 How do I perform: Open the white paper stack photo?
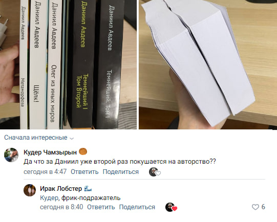click(208, 64)
